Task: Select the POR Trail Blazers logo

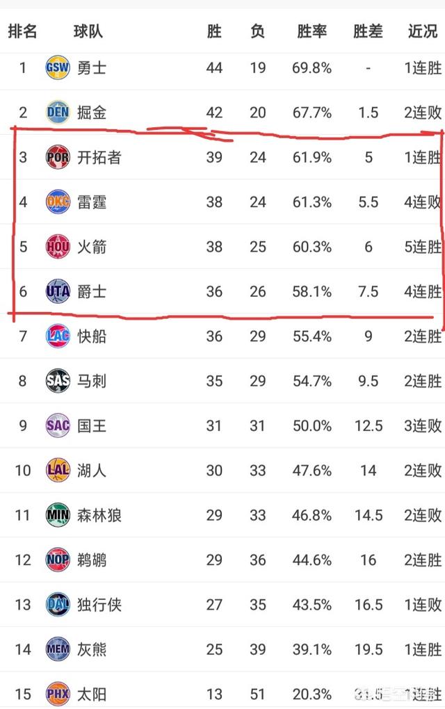Action: pyautogui.click(x=58, y=157)
